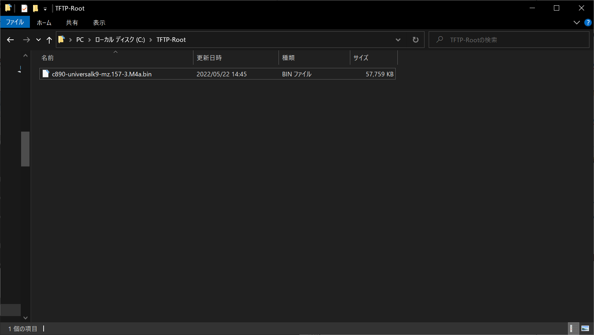The width and height of the screenshot is (594, 335).
Task: Expand the chevron before PC breadcrumb
Action: (70, 40)
